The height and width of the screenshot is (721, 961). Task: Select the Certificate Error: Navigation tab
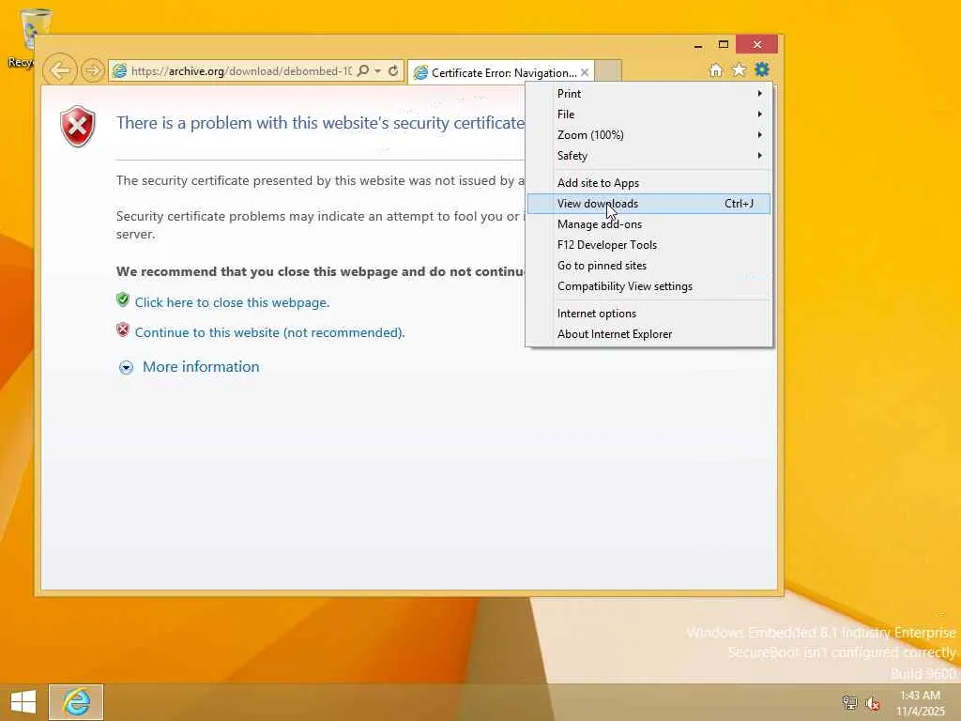[x=501, y=72]
